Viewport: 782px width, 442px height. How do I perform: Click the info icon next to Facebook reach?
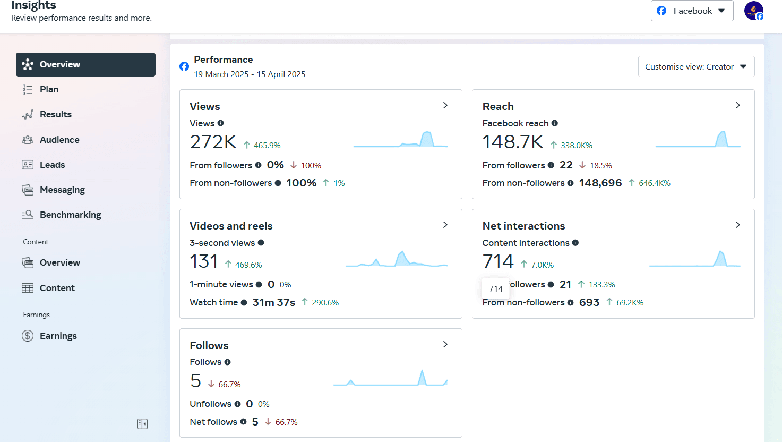tap(555, 123)
